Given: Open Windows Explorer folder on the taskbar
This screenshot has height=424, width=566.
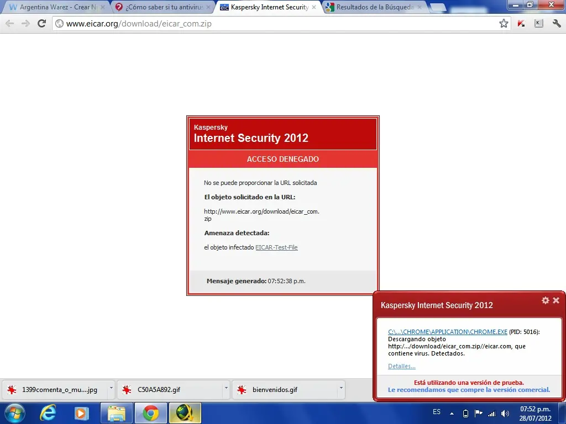Looking at the screenshot, I should [117, 413].
